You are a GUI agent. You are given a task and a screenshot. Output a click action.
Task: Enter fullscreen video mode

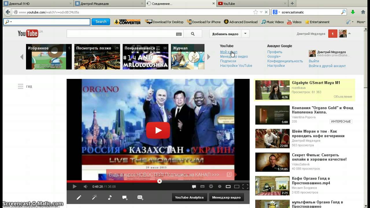(x=245, y=187)
